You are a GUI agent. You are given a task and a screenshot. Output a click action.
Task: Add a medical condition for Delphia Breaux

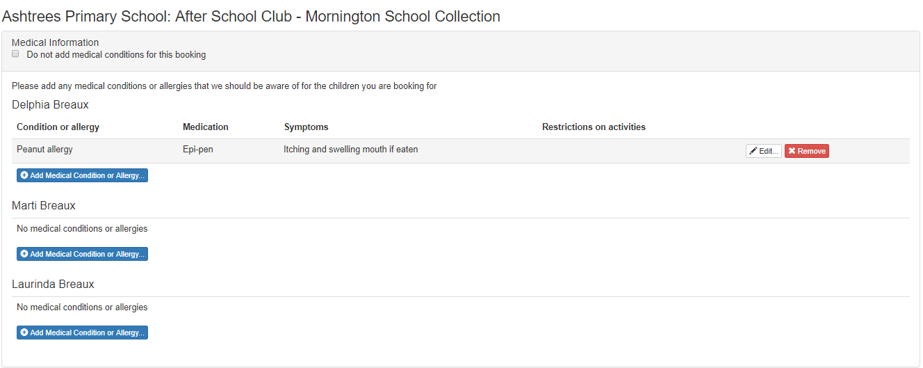pyautogui.click(x=83, y=175)
